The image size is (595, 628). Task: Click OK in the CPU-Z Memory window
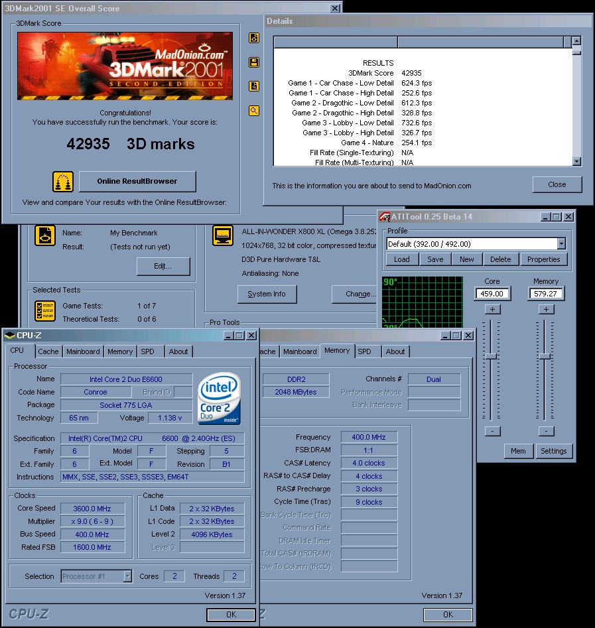[x=448, y=614]
